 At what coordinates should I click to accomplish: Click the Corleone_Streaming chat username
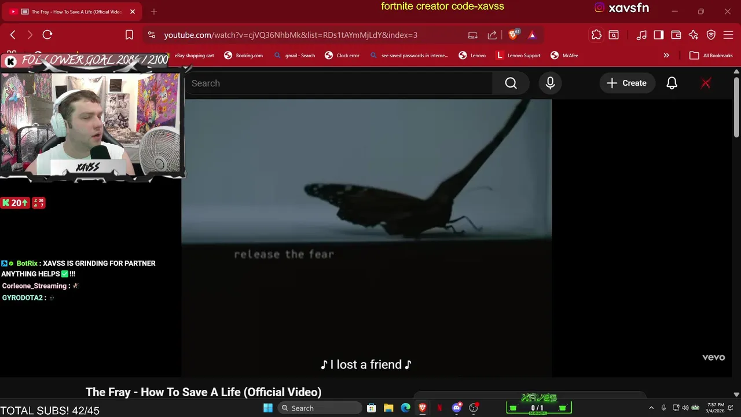(x=34, y=286)
